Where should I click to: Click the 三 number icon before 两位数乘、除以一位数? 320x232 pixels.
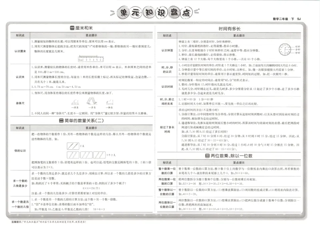pos(207,156)
